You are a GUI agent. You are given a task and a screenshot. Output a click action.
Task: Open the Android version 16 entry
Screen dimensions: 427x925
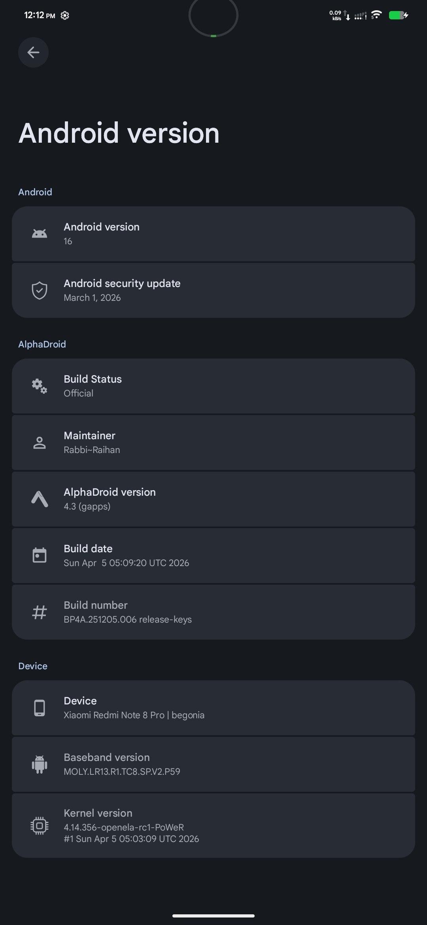pos(213,234)
